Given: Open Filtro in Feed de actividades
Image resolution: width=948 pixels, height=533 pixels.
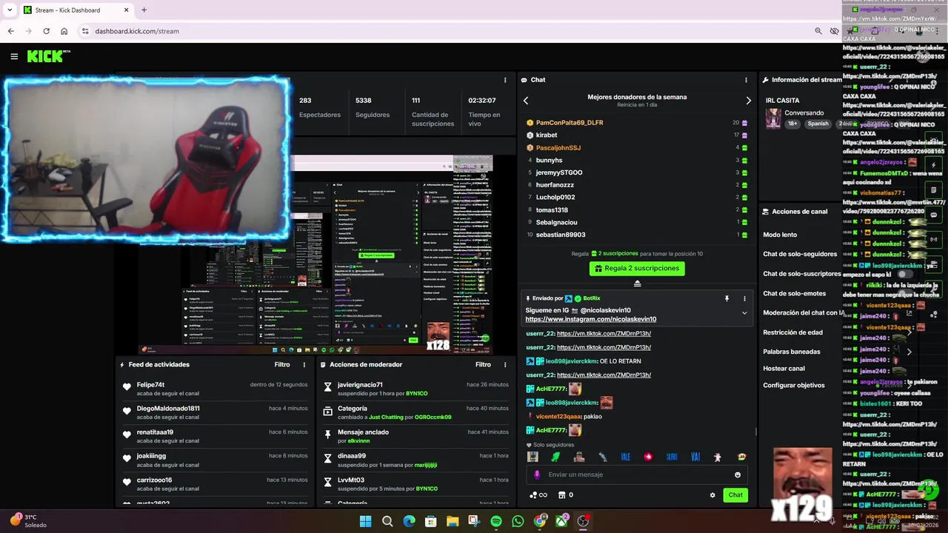Looking at the screenshot, I should tap(282, 364).
